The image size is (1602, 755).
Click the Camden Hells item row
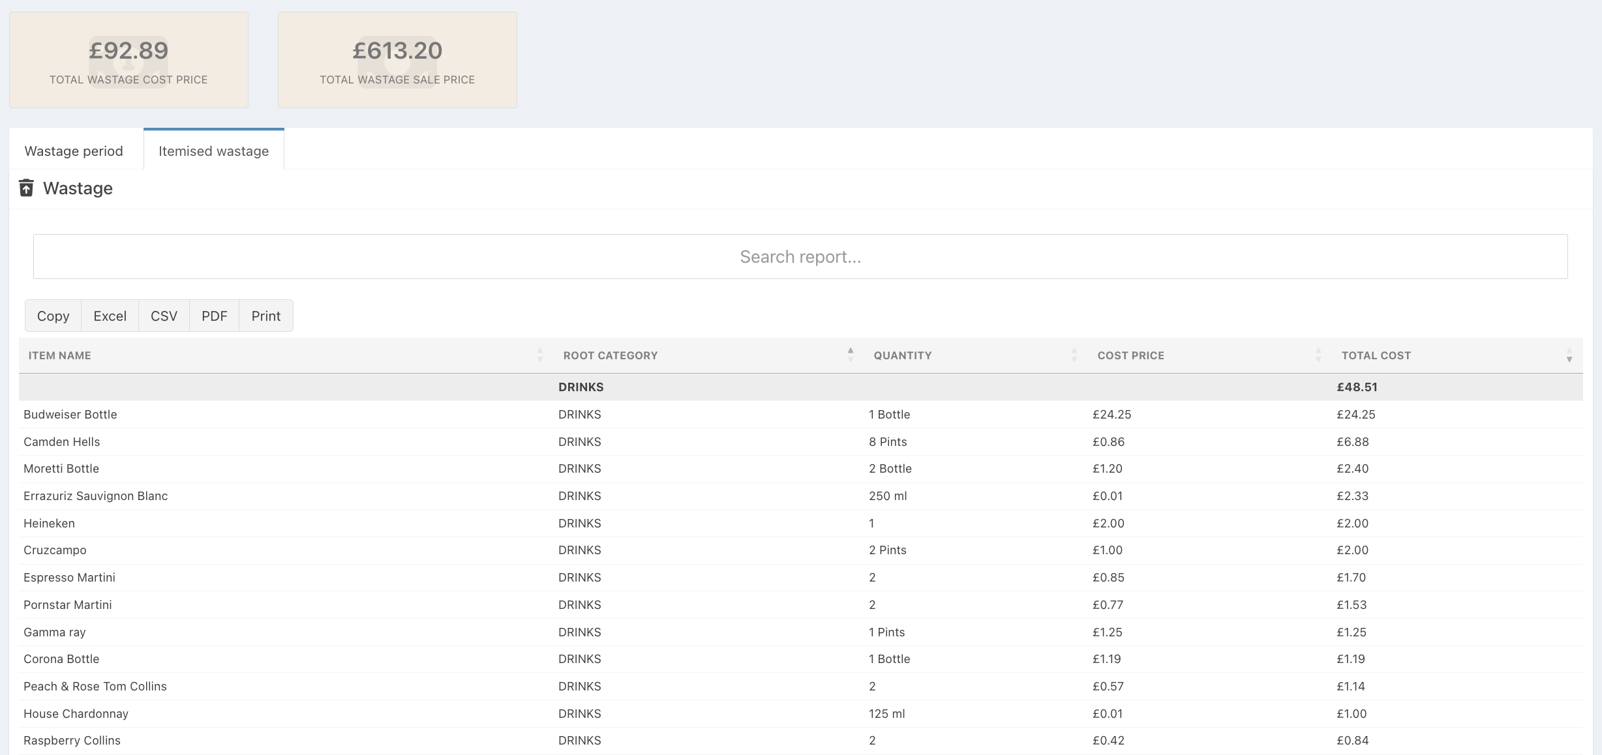[62, 442]
